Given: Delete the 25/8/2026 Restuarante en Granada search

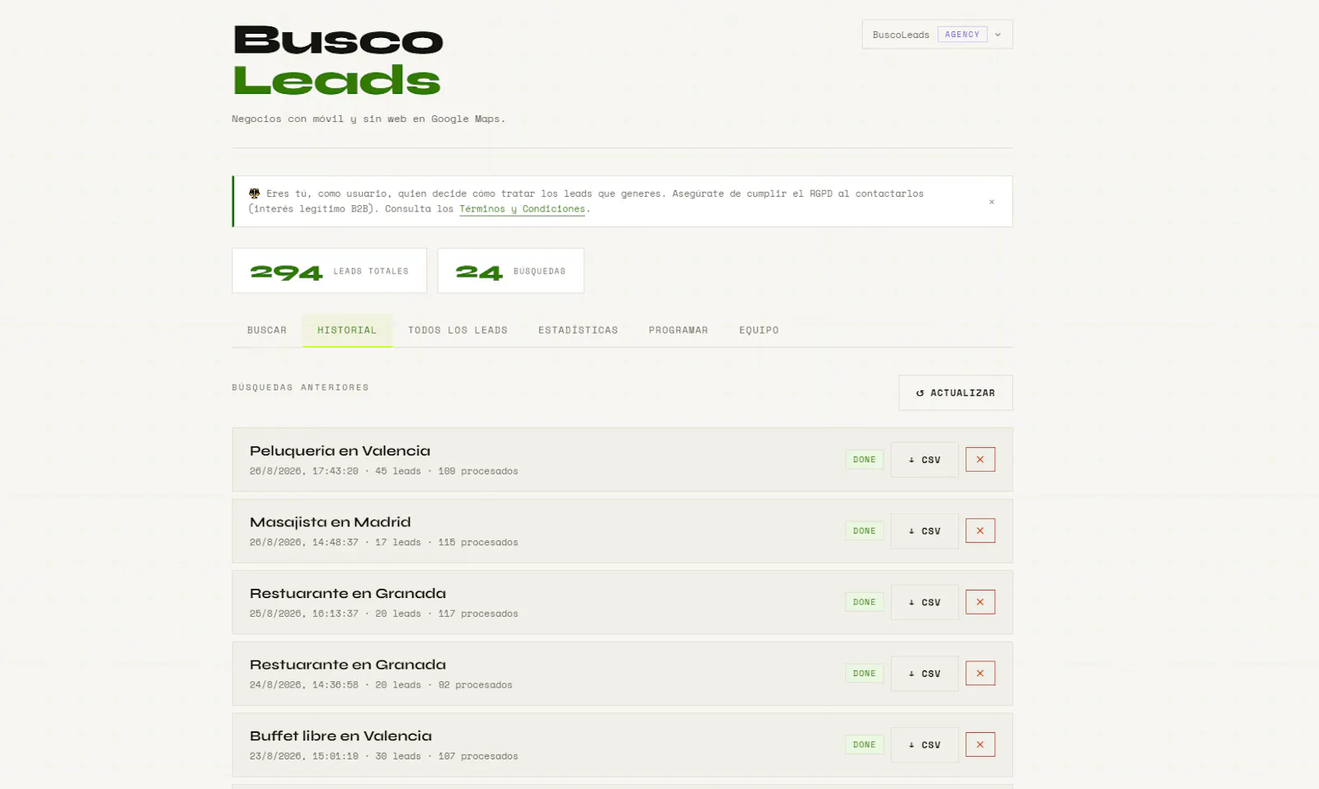Looking at the screenshot, I should 980,602.
